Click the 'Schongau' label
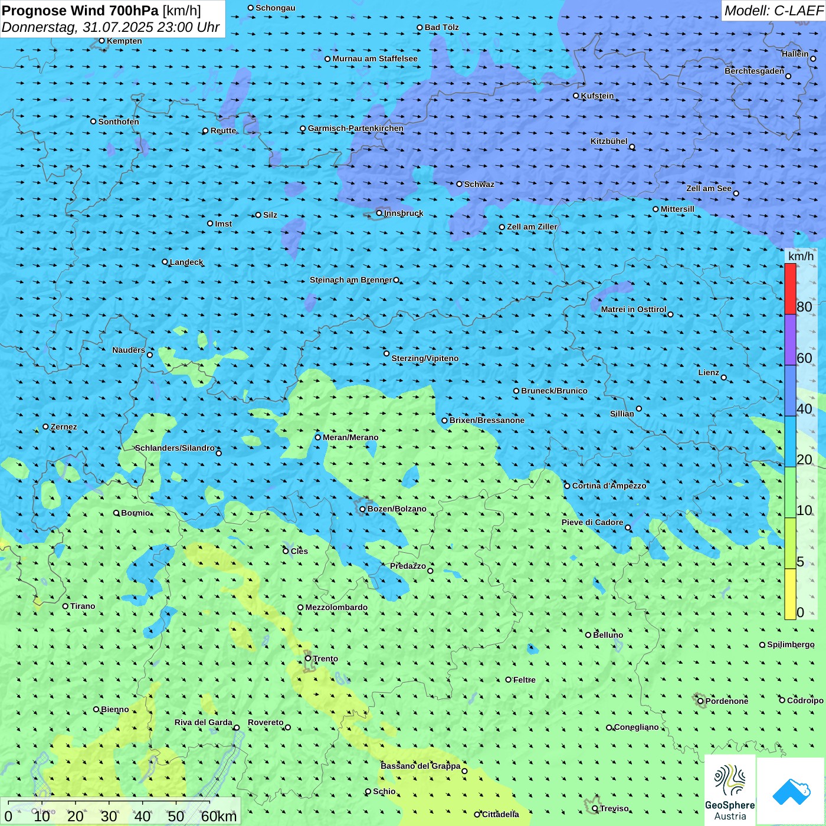826x826 pixels. pyautogui.click(x=275, y=8)
